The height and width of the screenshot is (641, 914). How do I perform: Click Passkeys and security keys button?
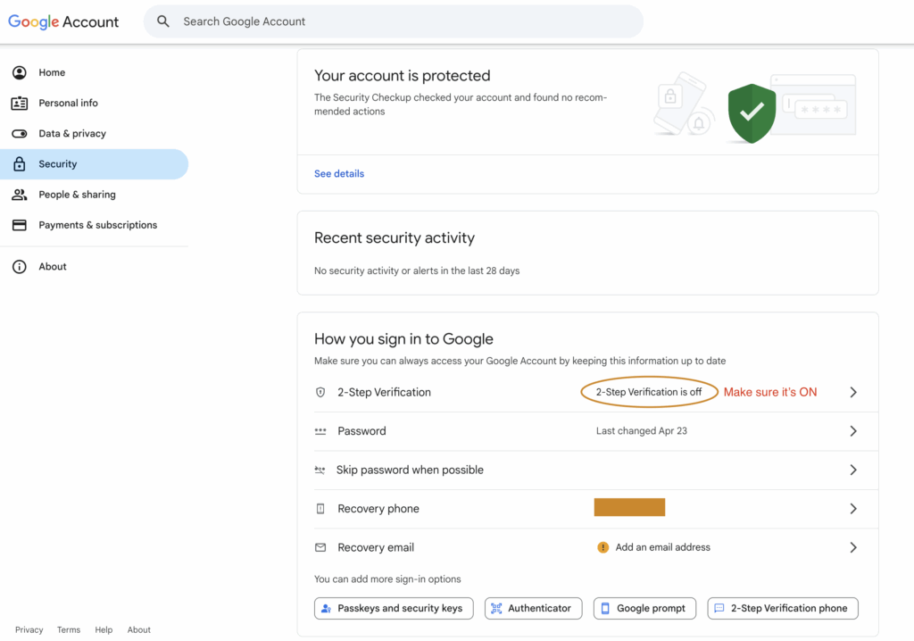coord(394,608)
